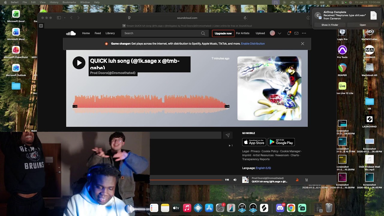Open the Cookie Policy link
384x216 pixels.
click(x=270, y=151)
